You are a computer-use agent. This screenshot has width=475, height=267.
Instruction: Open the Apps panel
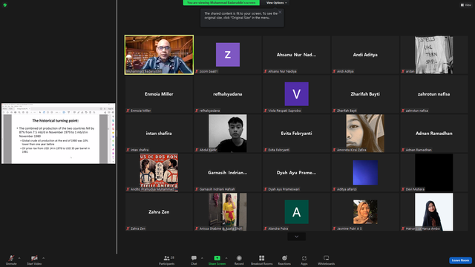click(x=304, y=260)
